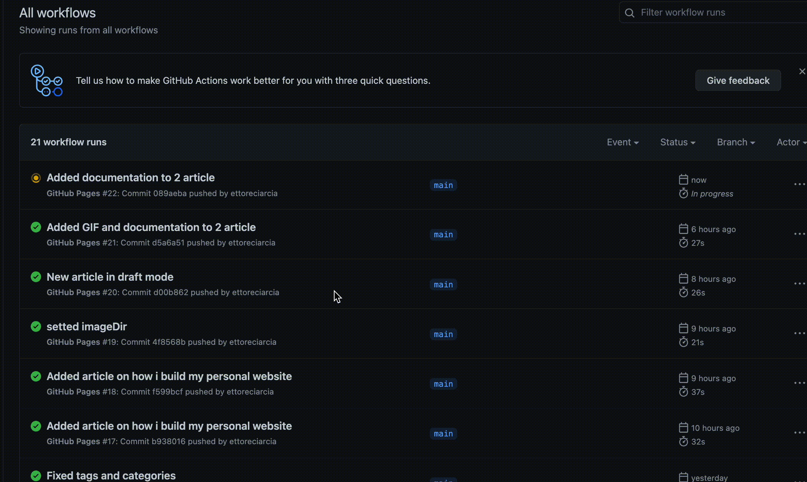Click the GitHub Actions workflow illustration icon

(47, 80)
